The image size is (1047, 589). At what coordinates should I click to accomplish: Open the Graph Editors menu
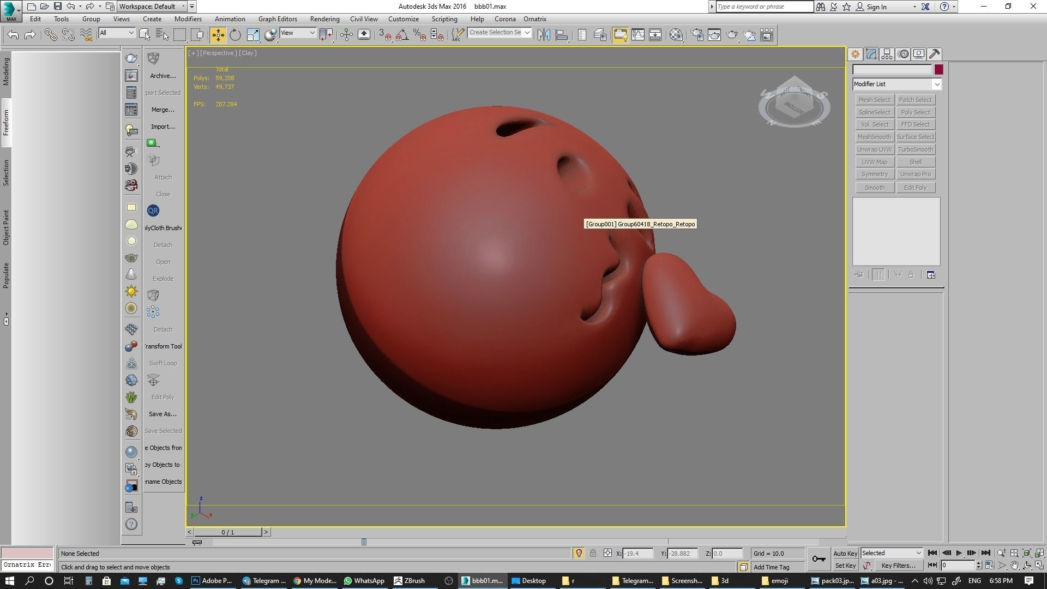point(278,19)
